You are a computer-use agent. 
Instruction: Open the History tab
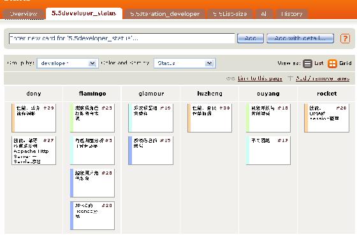coord(292,14)
